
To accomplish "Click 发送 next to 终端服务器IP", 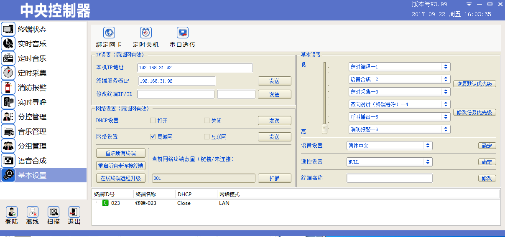I will (274, 81).
